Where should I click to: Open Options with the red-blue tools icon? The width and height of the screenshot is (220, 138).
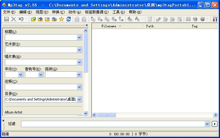215,19
